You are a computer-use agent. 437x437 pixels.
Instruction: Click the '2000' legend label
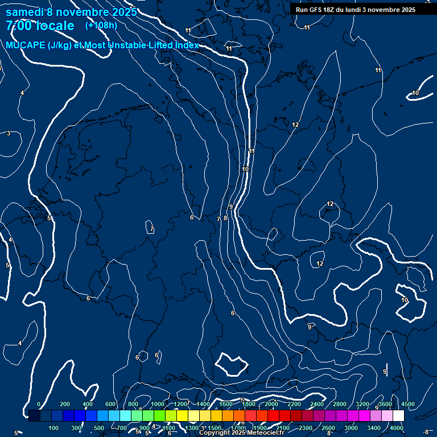(x=271, y=404)
